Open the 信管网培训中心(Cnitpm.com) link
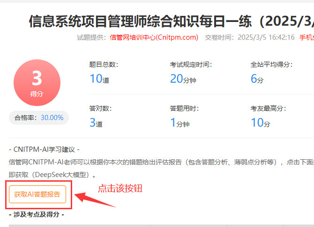The height and width of the screenshot is (227, 314). coord(154,37)
